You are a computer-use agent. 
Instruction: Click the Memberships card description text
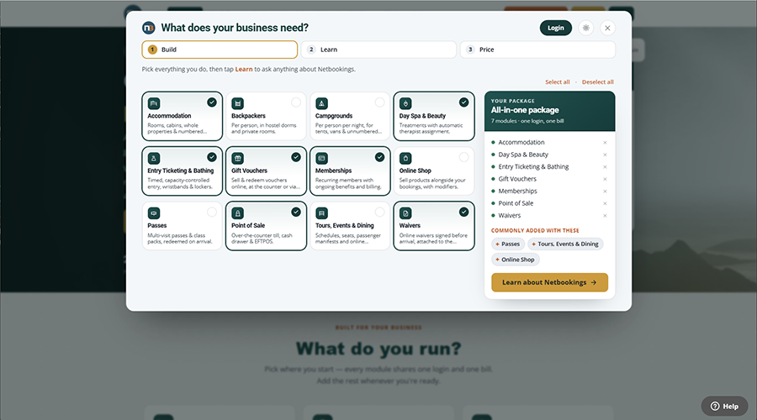348,183
